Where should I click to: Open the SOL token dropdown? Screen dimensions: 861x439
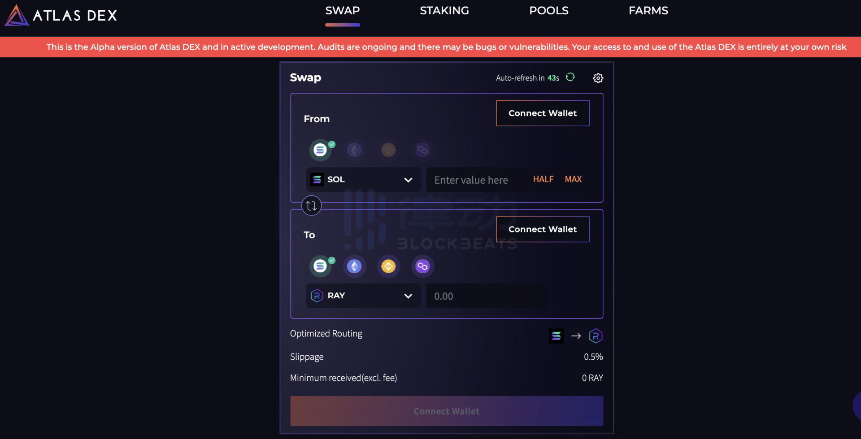pos(362,179)
